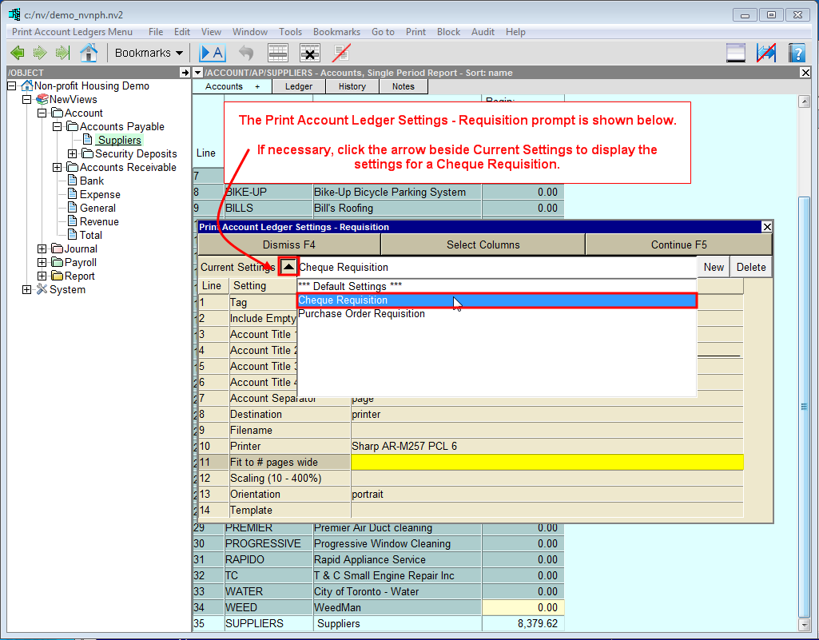Click the blue play 'A' toolbar icon
819x640 pixels.
coord(212,53)
